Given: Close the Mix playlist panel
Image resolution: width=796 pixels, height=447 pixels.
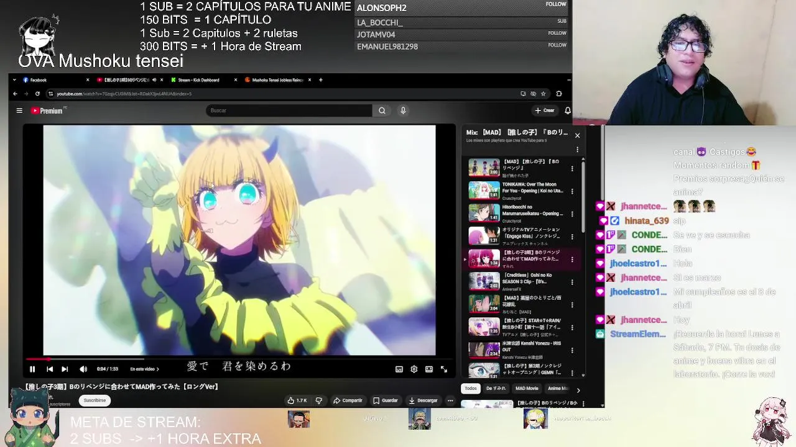Looking at the screenshot, I should (577, 135).
